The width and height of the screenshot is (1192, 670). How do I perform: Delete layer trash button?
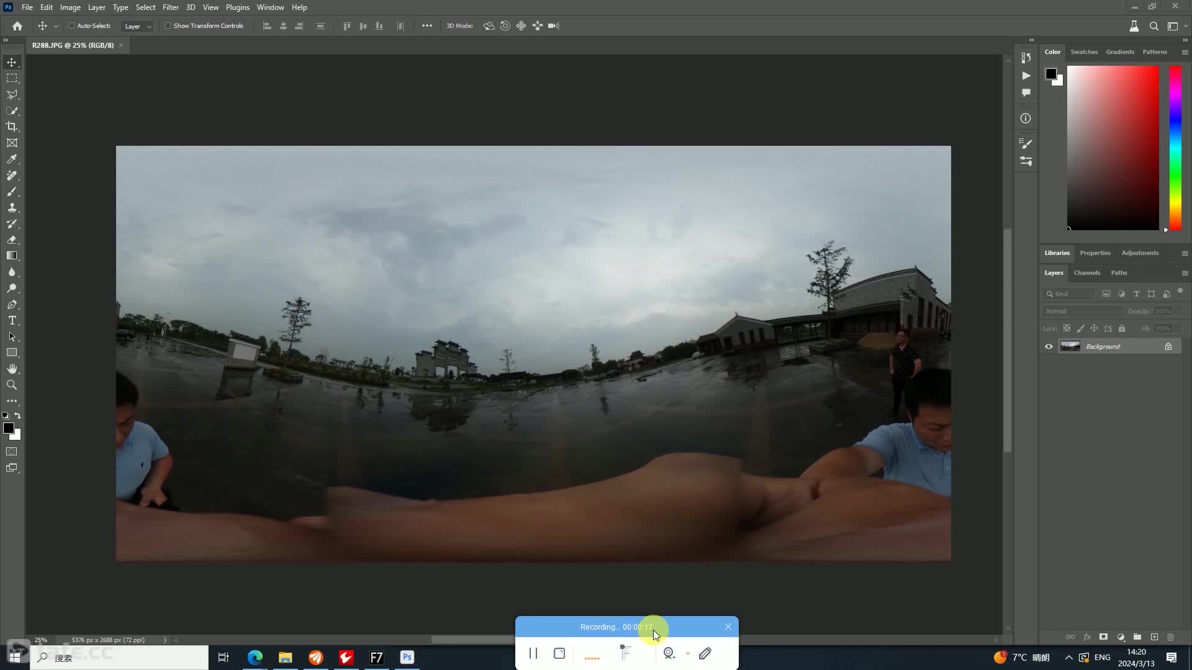tap(1171, 637)
